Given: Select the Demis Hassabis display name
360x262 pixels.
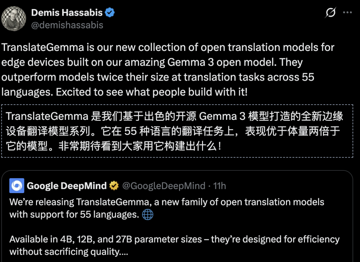Looking at the screenshot, I should (67, 12).
